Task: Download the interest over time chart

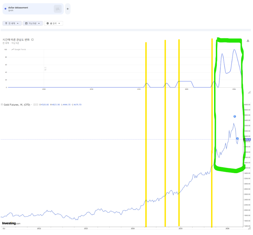Action: point(248,41)
